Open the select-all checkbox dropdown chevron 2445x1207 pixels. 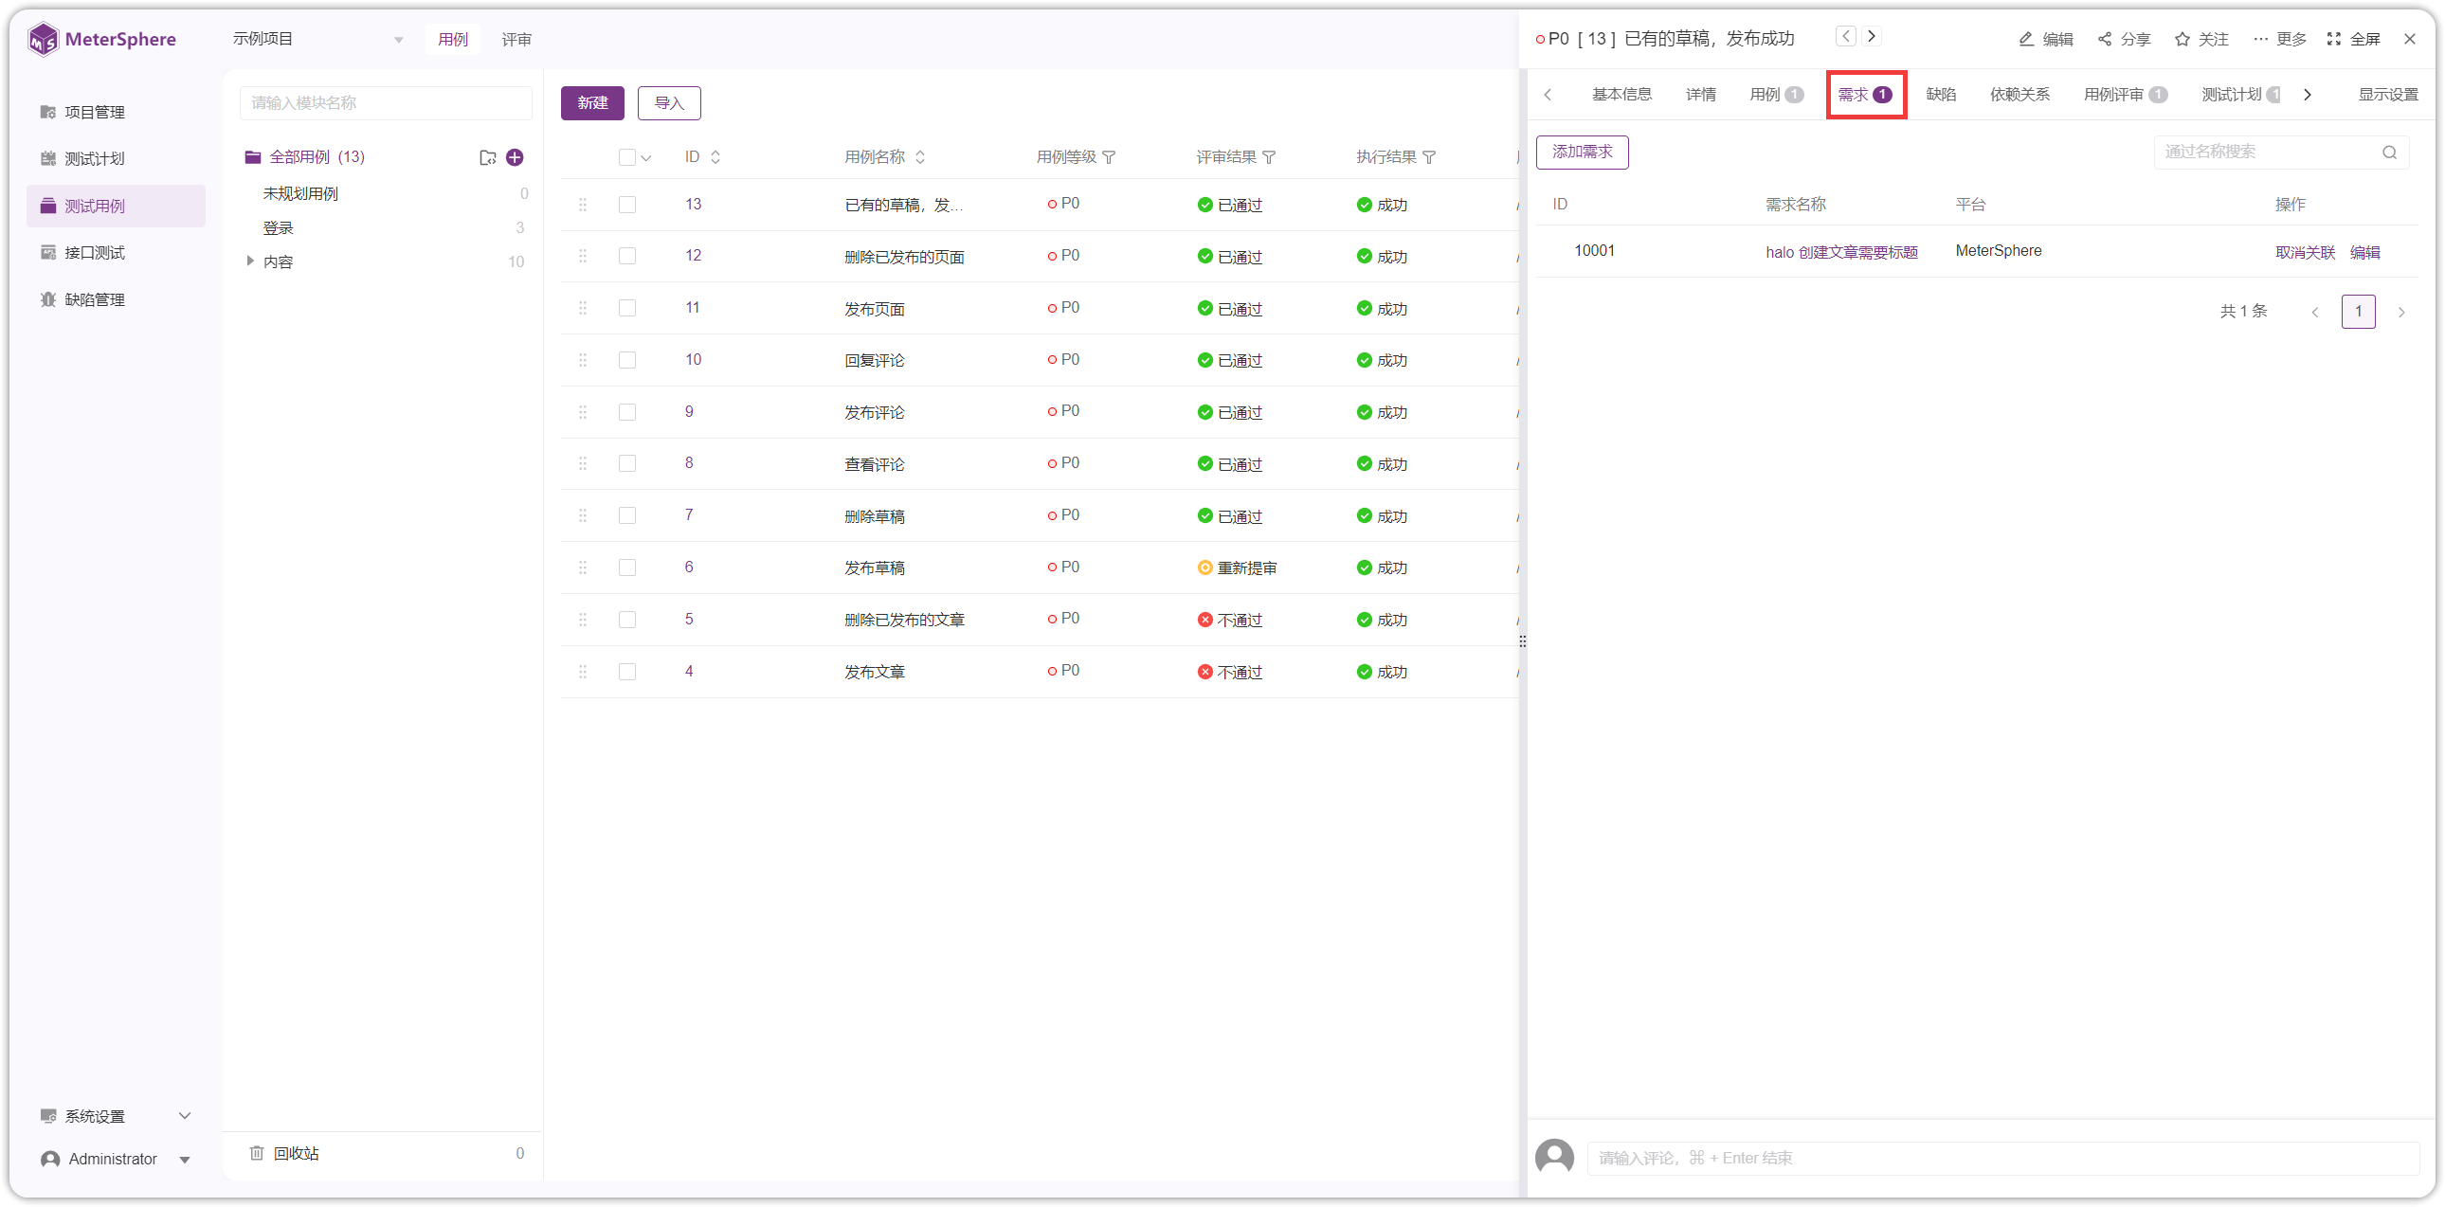[646, 158]
